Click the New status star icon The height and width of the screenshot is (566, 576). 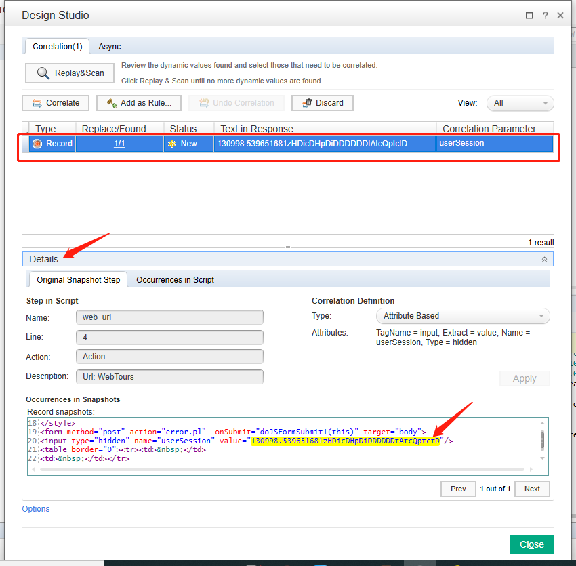coord(171,144)
